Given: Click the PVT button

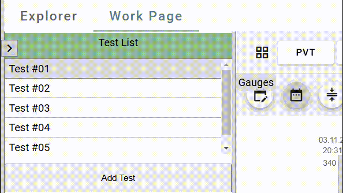Looking at the screenshot, I should pos(306,53).
